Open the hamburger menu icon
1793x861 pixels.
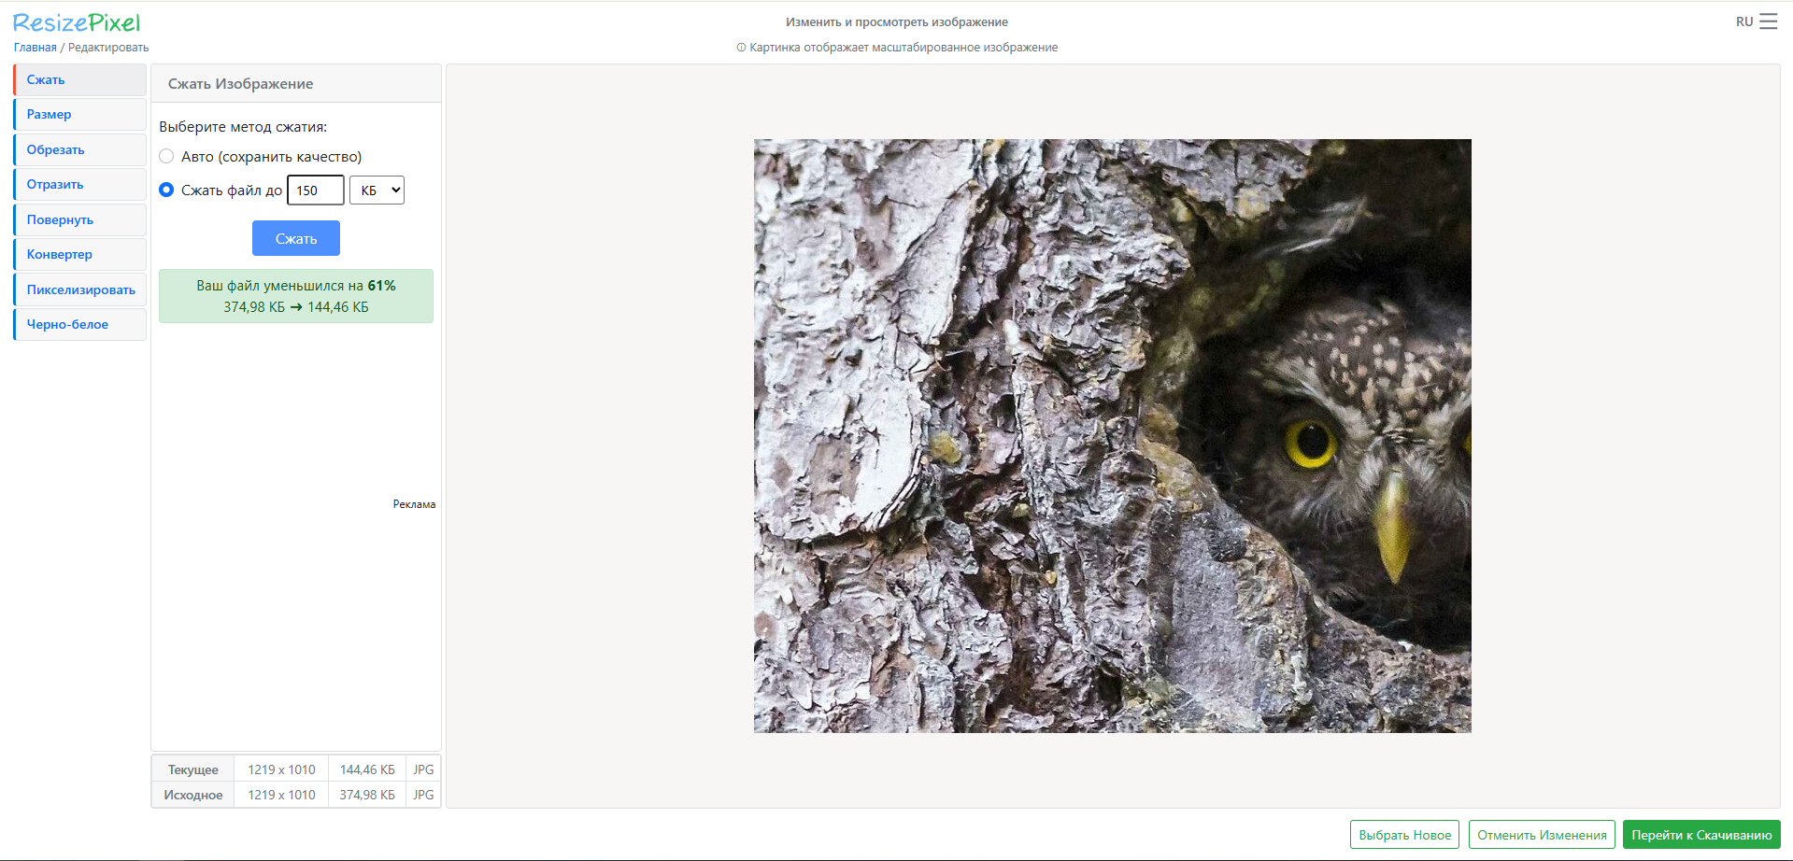[x=1768, y=21]
